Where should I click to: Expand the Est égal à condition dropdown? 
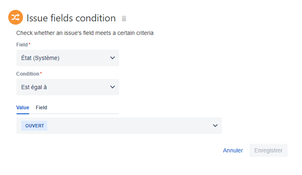pos(68,87)
